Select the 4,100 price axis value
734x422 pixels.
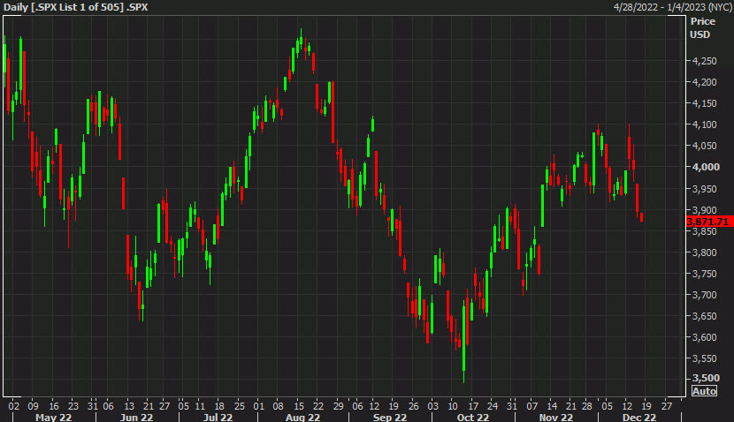[x=705, y=124]
